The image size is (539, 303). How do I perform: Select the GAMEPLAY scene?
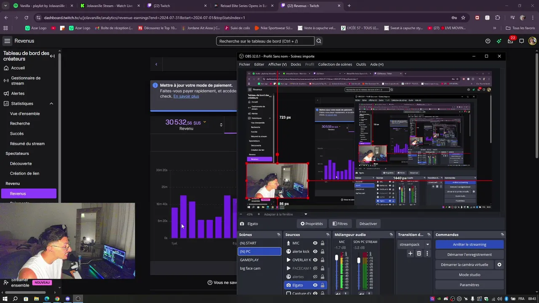tap(259, 260)
